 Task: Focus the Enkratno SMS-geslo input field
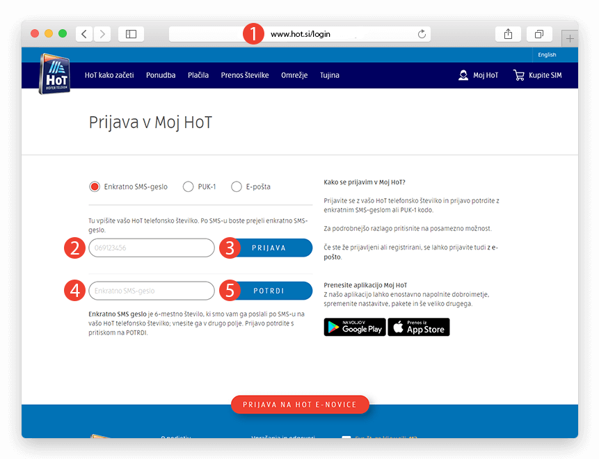point(152,291)
